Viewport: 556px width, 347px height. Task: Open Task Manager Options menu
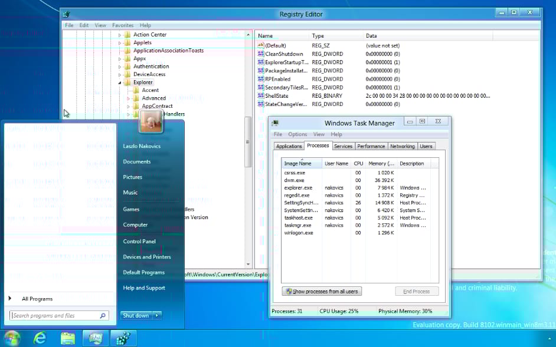pos(297,134)
